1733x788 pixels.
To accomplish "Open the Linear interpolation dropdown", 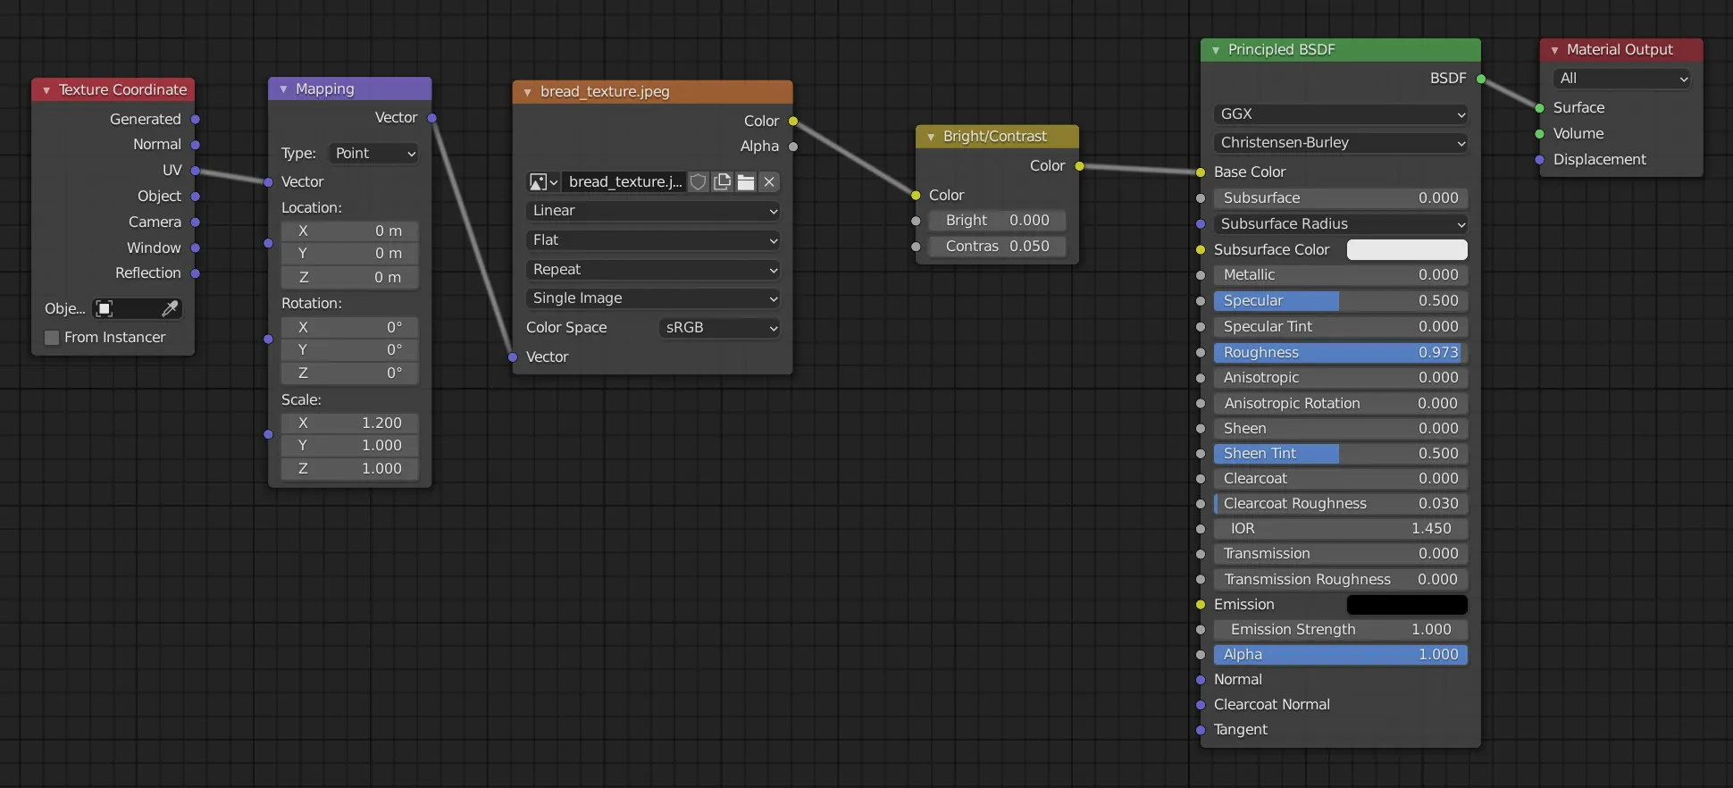I will [653, 211].
